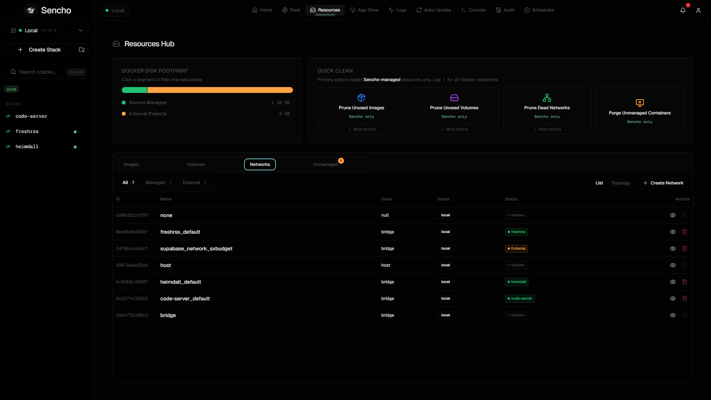Image resolution: width=711 pixels, height=400 pixels.
Task: Switch to Topology view
Action: 621,183
